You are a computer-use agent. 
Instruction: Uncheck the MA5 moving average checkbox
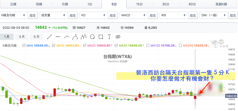[x=24, y=45]
